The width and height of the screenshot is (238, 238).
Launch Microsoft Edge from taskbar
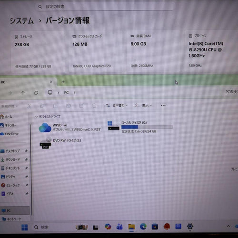143,227
